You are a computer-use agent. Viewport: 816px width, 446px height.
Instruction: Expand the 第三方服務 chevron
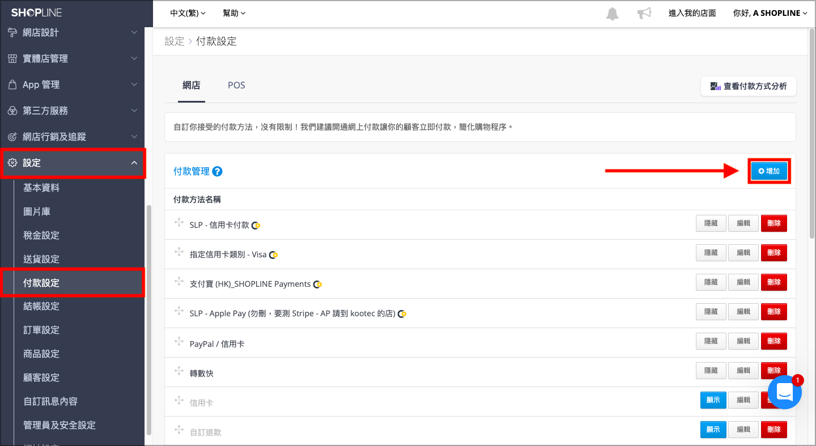pos(134,111)
